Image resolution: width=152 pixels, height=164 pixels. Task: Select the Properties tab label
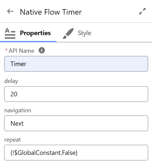pyautogui.click(x=35, y=33)
